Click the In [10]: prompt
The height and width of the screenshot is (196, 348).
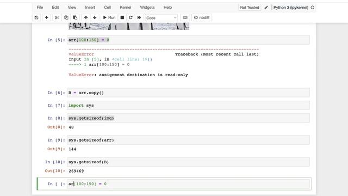click(x=55, y=162)
